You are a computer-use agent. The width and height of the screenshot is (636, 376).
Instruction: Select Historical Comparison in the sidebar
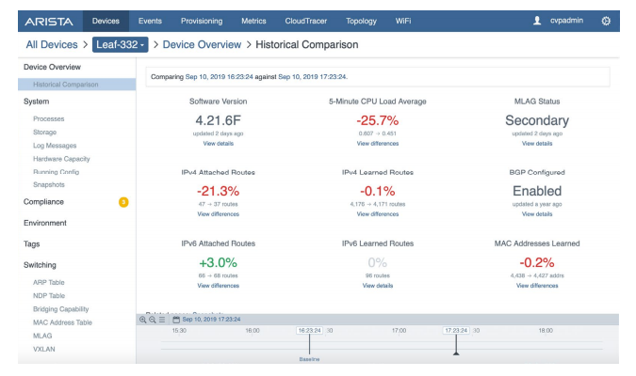click(77, 85)
